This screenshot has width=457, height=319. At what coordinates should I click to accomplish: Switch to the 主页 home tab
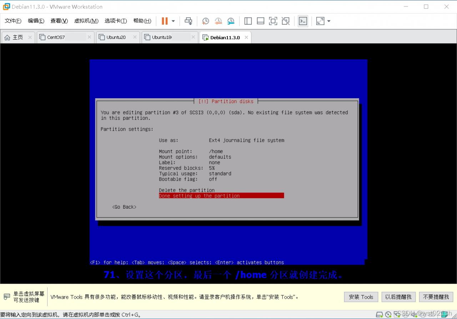18,38
